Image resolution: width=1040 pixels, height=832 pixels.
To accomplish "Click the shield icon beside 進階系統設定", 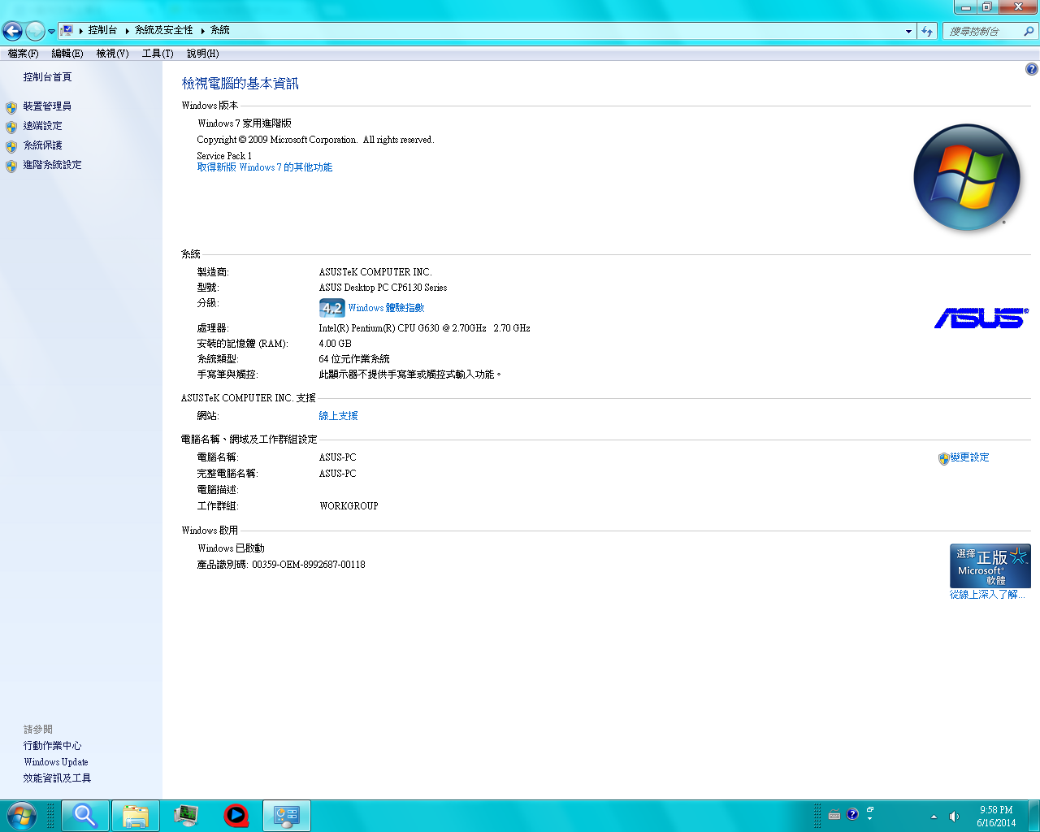I will pyautogui.click(x=11, y=166).
